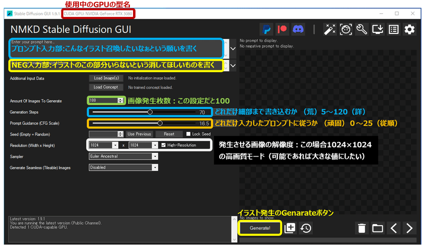Click the prompt box scrollbar
The height and width of the screenshot is (247, 424).
pyautogui.click(x=226, y=49)
